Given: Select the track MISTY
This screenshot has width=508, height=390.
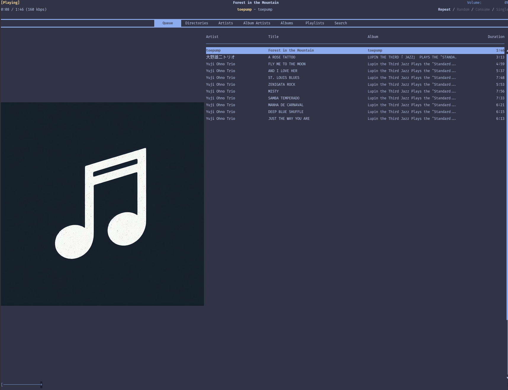Looking at the screenshot, I should [x=273, y=91].
